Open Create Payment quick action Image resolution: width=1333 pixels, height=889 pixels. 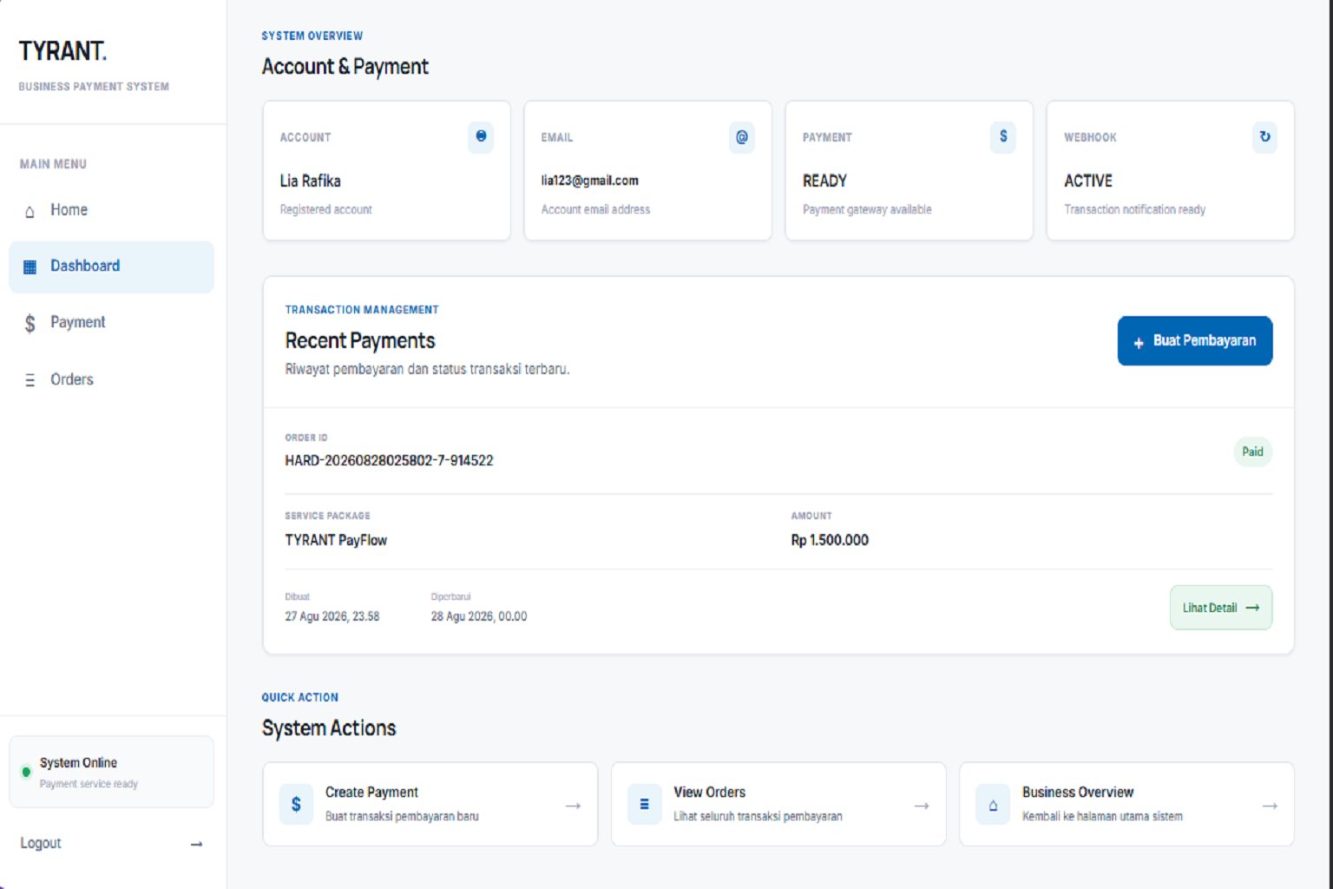pyautogui.click(x=430, y=804)
